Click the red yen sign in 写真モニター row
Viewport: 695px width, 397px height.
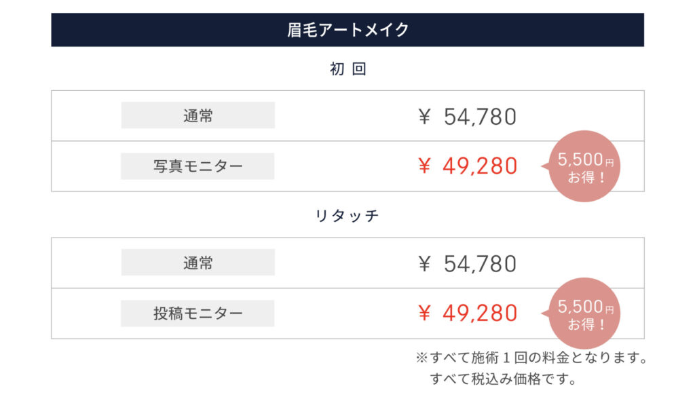(425, 166)
